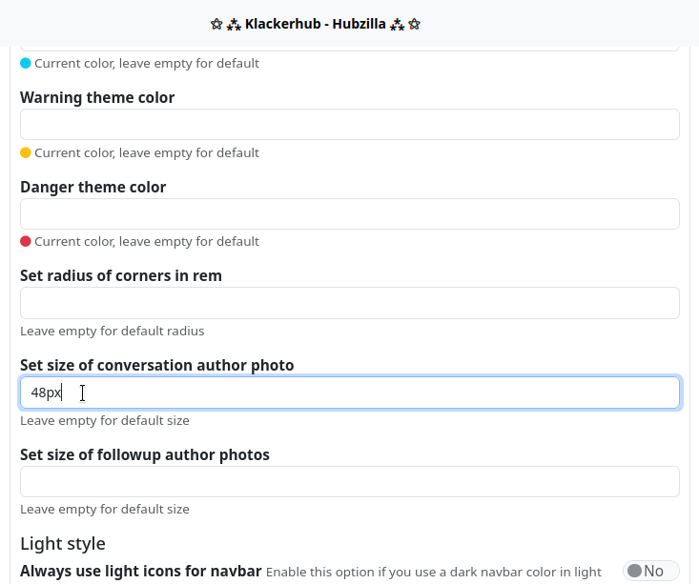Image resolution: width=699 pixels, height=584 pixels.
Task: Focus the Danger theme color input field
Action: tap(349, 214)
